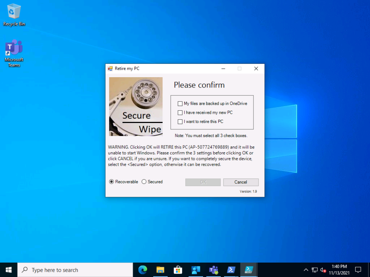Open the Company Portal taskbar icon
This screenshot has width=370, height=277.
[x=196, y=270]
